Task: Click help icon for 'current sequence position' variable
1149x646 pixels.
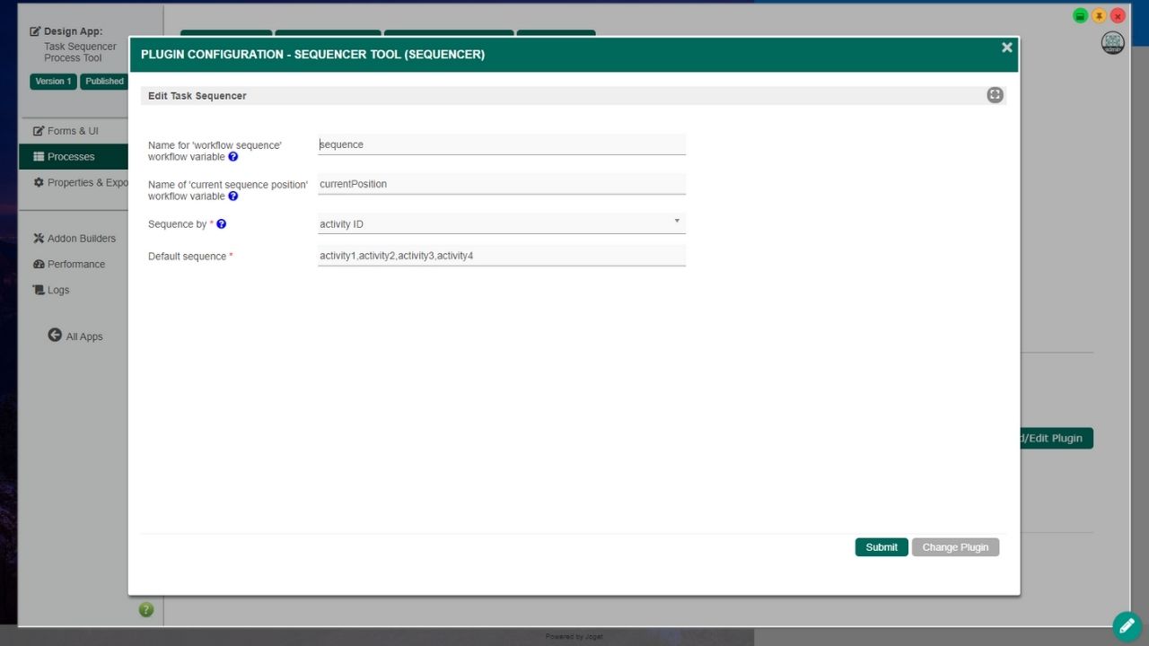Action: tap(233, 196)
